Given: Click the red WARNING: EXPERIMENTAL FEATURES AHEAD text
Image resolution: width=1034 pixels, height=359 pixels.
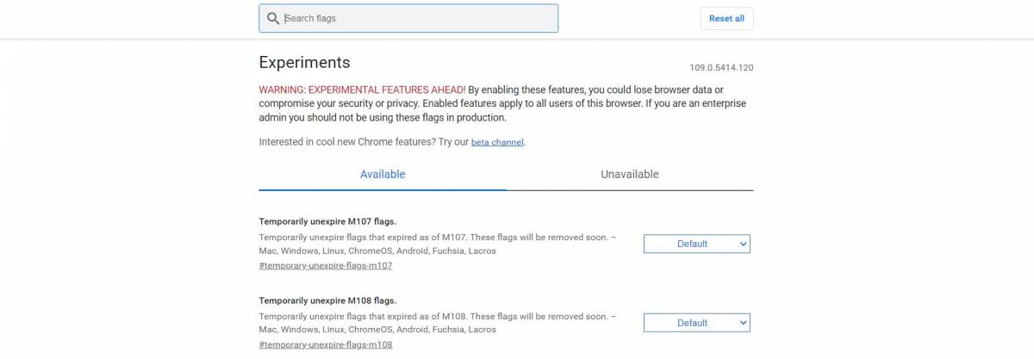Looking at the screenshot, I should pos(362,90).
